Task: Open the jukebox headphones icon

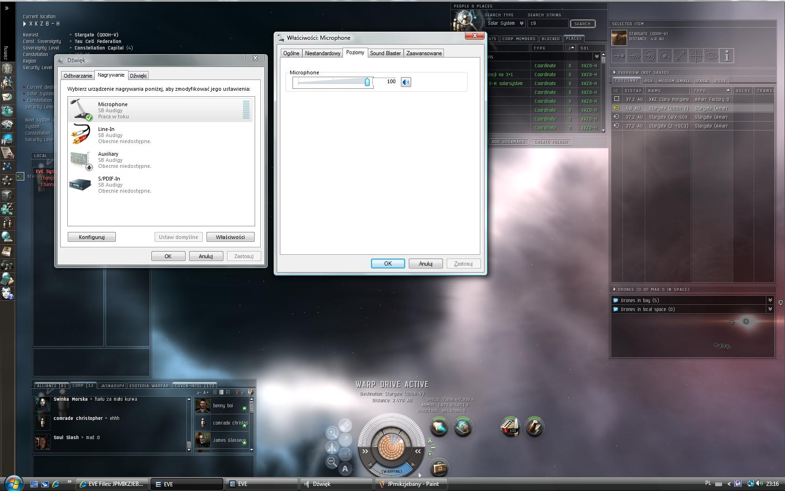Action: click(x=7, y=265)
